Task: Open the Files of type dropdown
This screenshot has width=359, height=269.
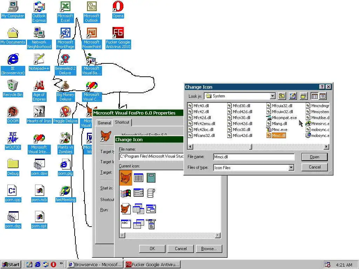Action: 291,167
